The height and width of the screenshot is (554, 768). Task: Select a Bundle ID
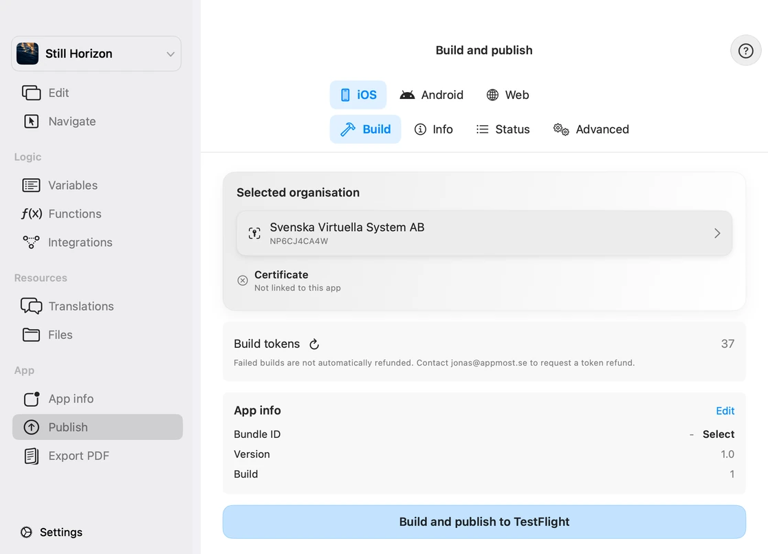[x=718, y=434]
